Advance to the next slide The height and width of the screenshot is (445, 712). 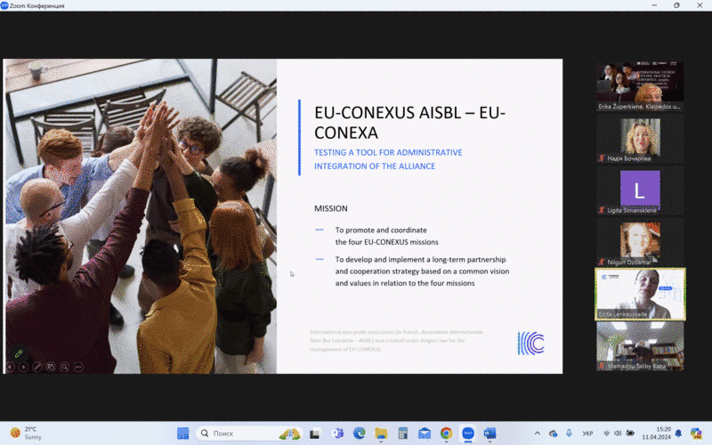click(x=24, y=367)
